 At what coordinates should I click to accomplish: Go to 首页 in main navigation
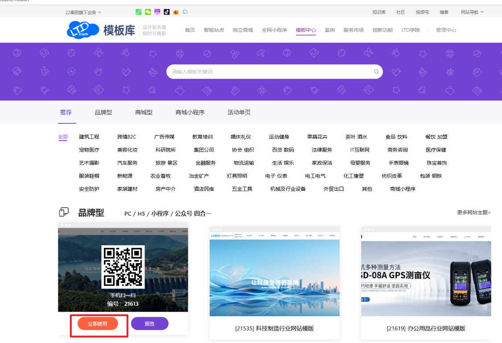tap(190, 30)
